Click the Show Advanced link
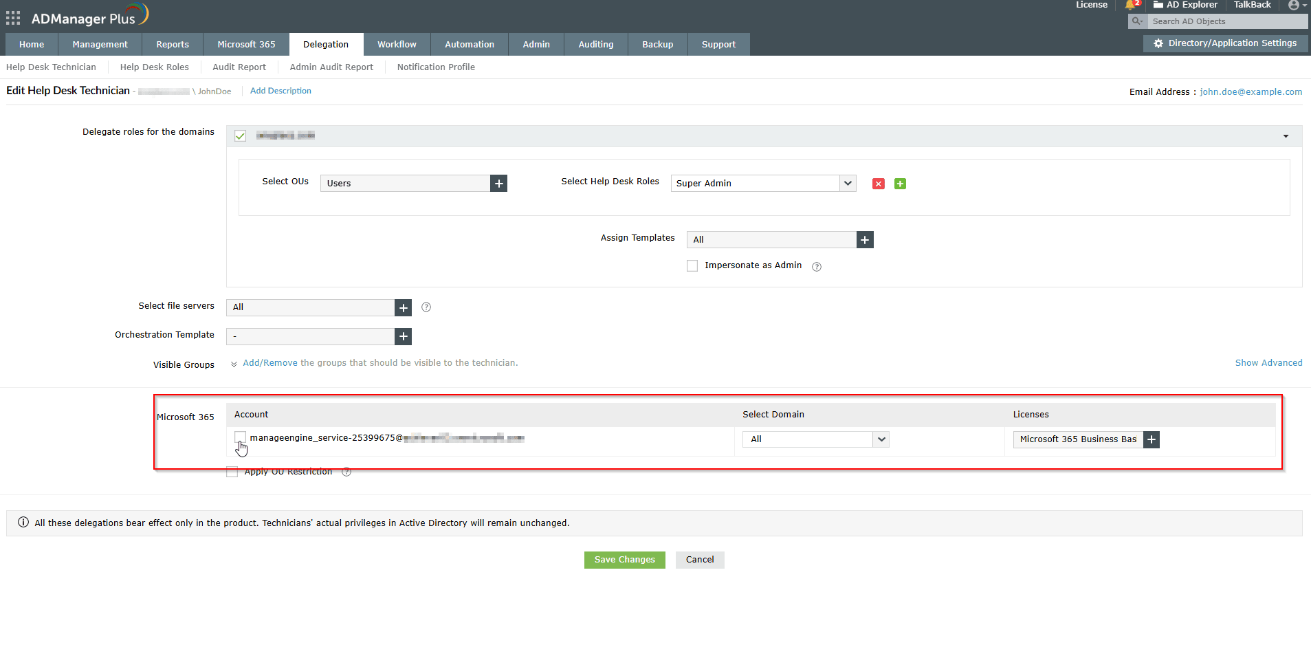The image size is (1311, 645). [1268, 363]
